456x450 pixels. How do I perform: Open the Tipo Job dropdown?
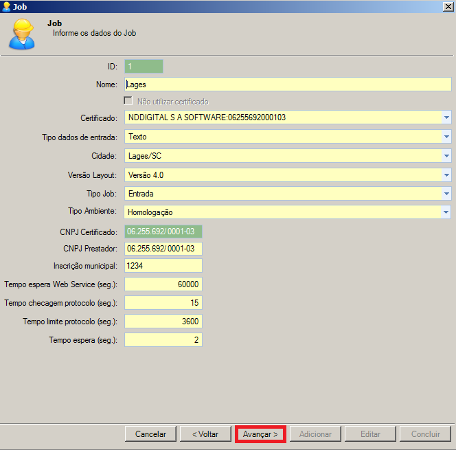pyautogui.click(x=446, y=194)
